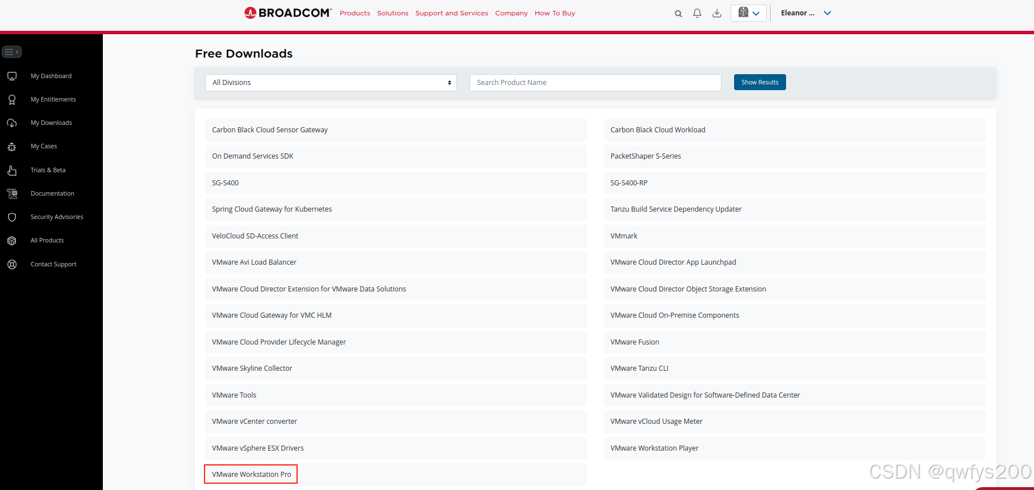The width and height of the screenshot is (1034, 490).
Task: Open the notifications bell icon
Action: 697,13
